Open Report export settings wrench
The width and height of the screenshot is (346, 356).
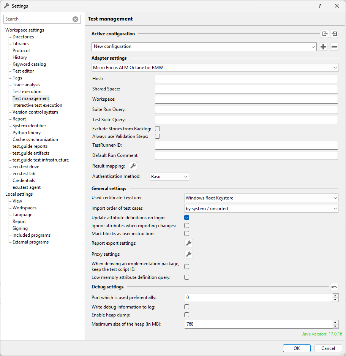189,243
